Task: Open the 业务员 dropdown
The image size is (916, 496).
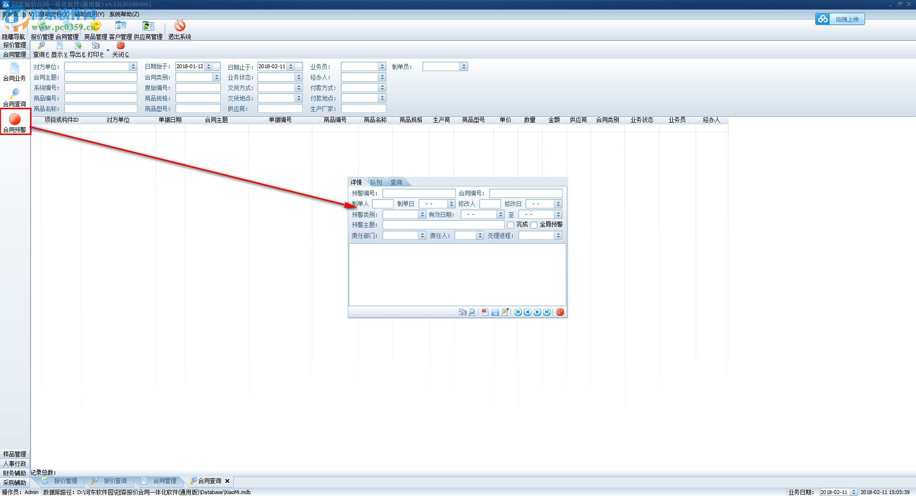Action: click(x=382, y=67)
